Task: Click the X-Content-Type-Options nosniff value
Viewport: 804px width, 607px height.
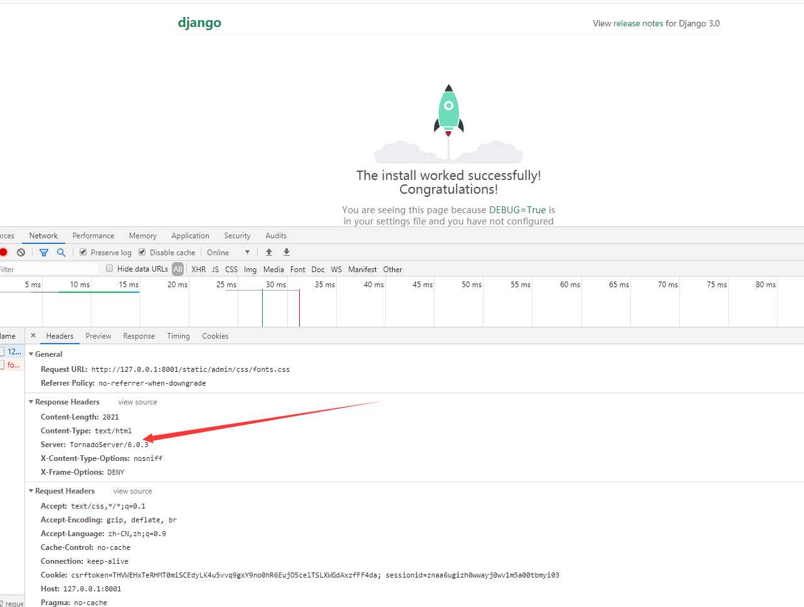Action: [148, 458]
